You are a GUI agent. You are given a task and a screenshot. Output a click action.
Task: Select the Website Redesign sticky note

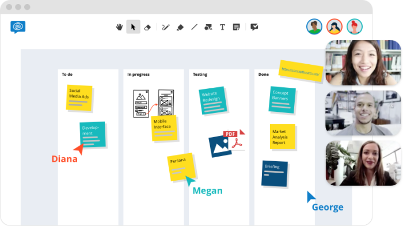click(x=213, y=100)
